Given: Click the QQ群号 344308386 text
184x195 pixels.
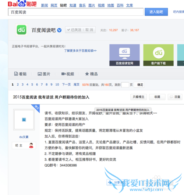Looking at the screenshot, I should (x=61, y=165).
